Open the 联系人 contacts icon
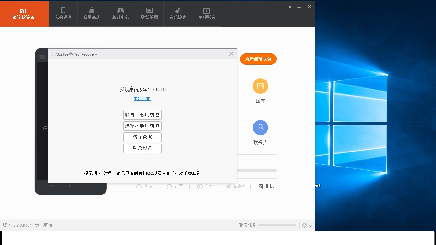 pyautogui.click(x=260, y=128)
